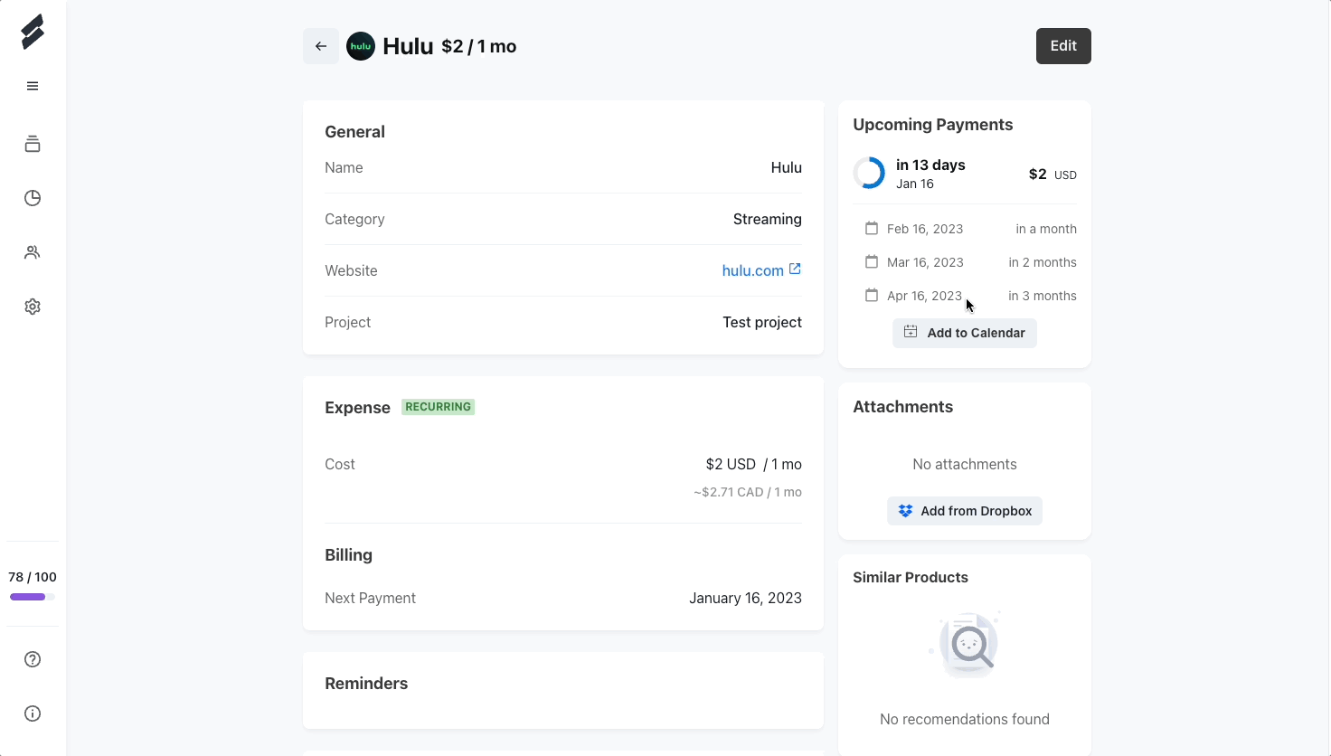
Task: Click the 'in 13 days' upcoming payment
Action: 930,165
